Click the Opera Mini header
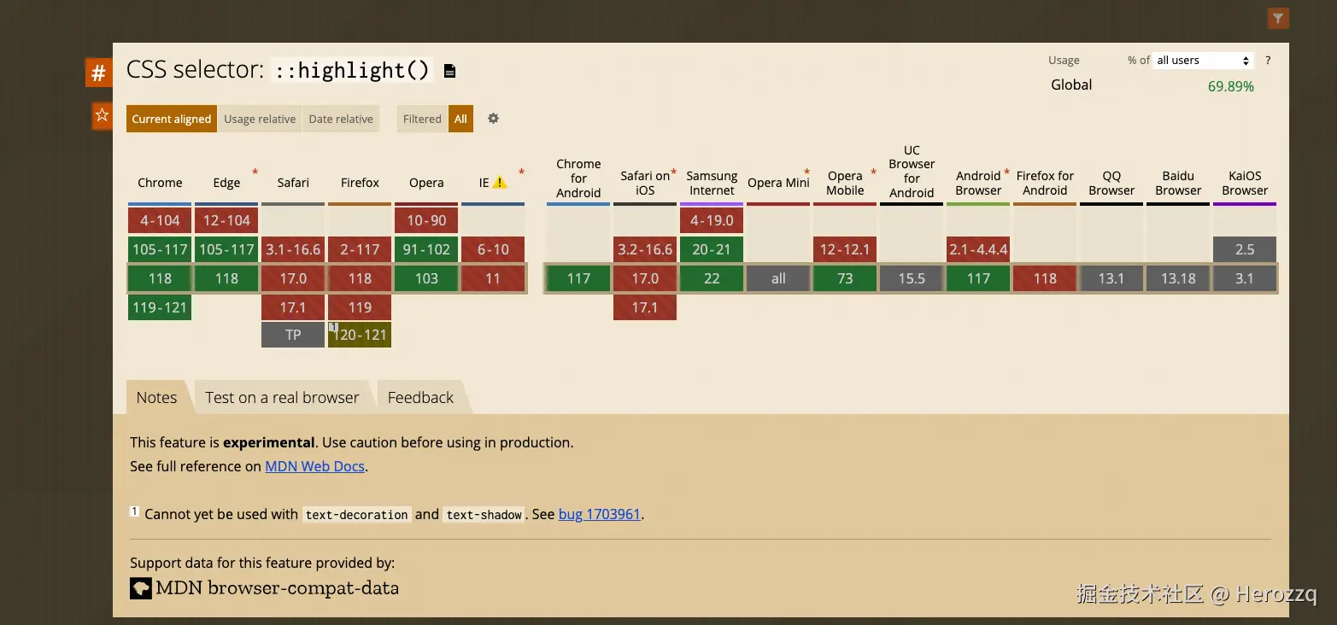This screenshot has width=1337, height=625. click(778, 183)
